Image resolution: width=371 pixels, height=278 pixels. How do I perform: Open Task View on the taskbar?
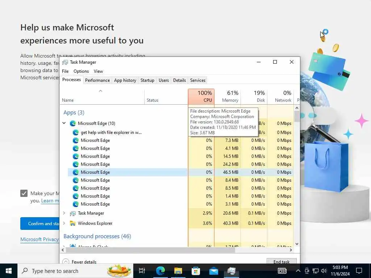tap(142, 271)
